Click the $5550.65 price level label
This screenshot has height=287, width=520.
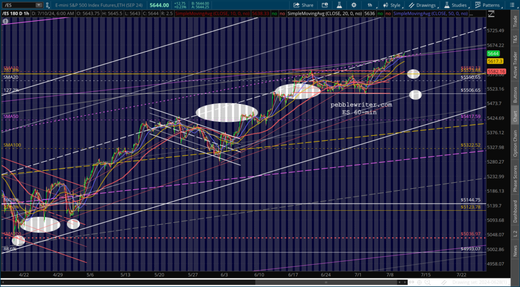point(471,77)
